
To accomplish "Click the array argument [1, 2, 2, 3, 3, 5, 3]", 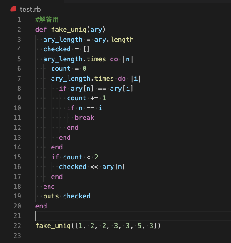I will pyautogui.click(x=116, y=226).
